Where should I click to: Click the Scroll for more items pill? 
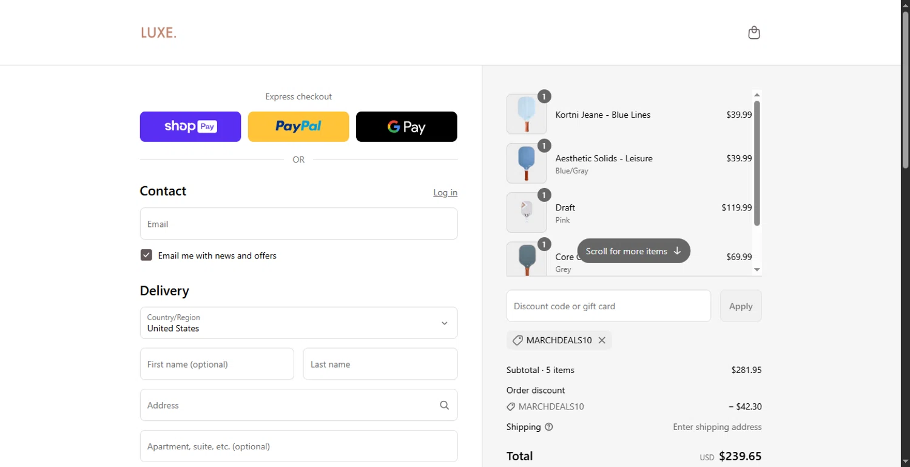(634, 251)
